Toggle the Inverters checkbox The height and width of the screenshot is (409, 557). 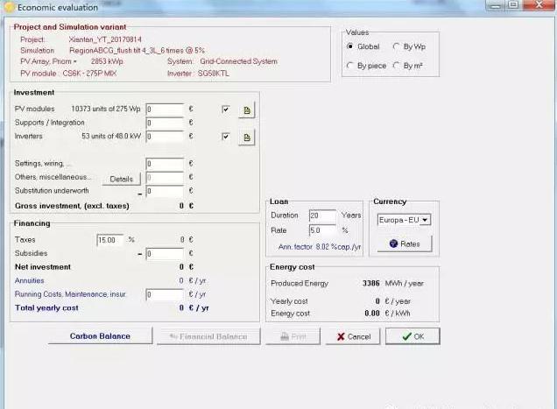click(226, 137)
